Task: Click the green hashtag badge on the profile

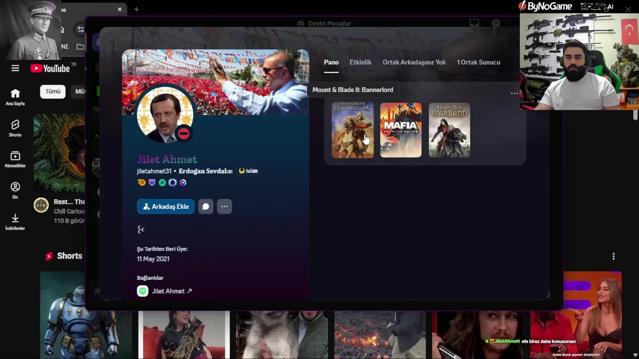Action: pos(162,182)
